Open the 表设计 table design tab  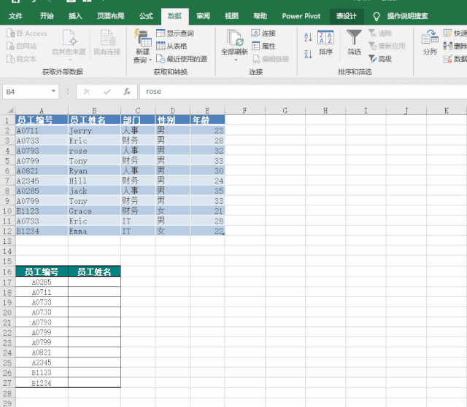pos(347,16)
